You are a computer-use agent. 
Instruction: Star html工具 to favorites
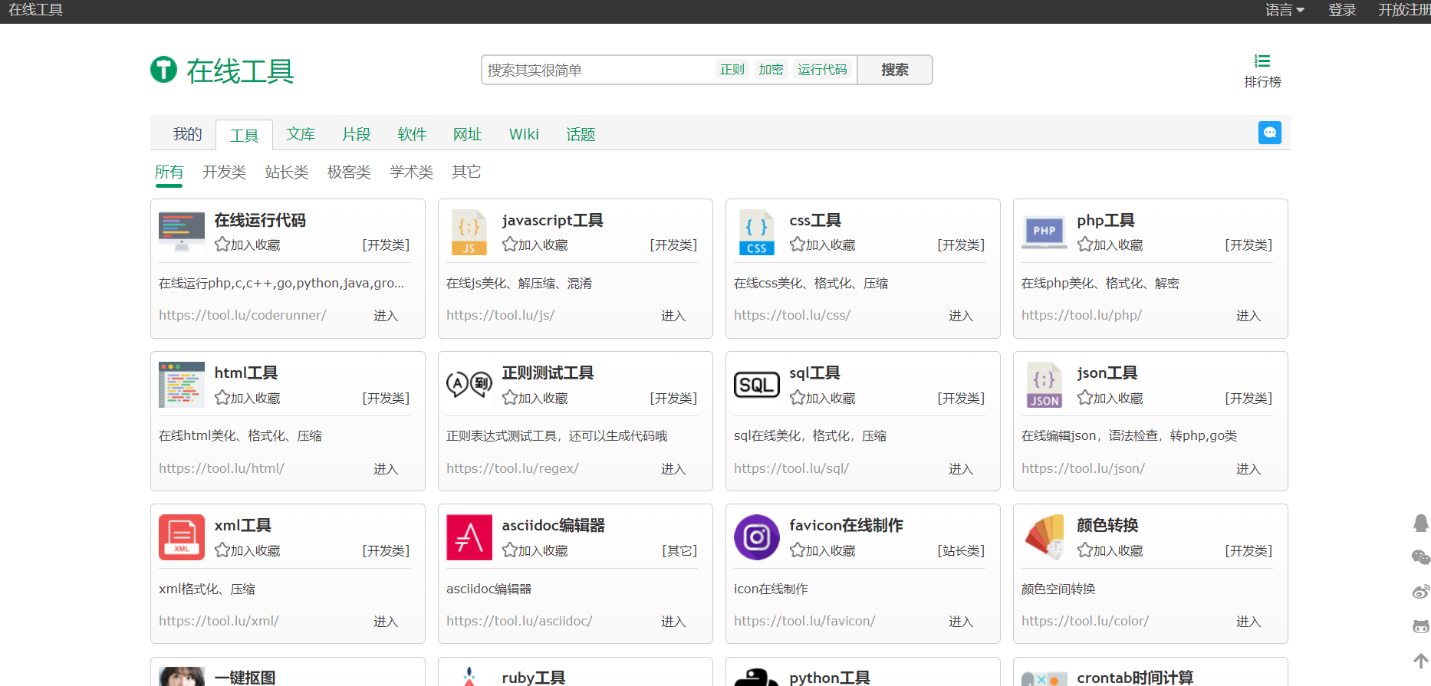248,398
